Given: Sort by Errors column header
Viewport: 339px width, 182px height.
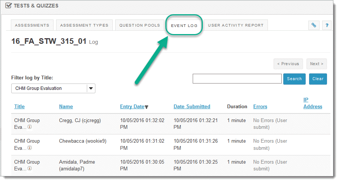Looking at the screenshot, I should 260,106.
